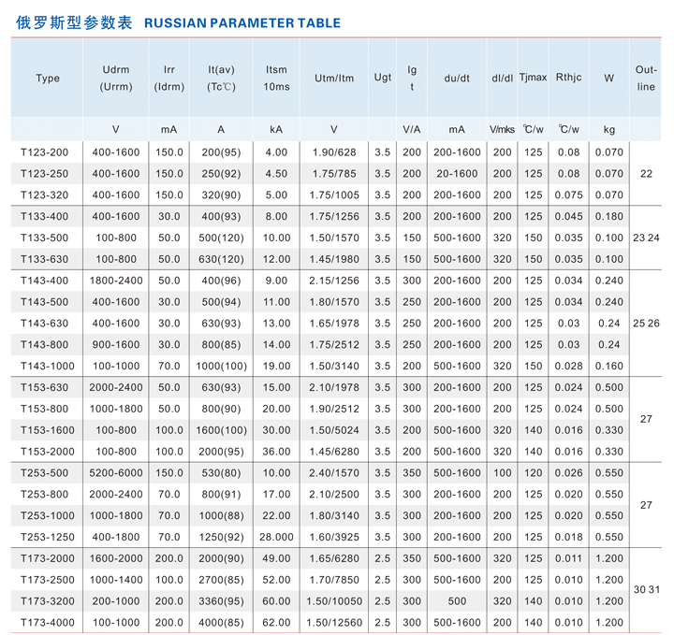
Task: Click the 2.15/1256 Utm/Itm value
Action: (334, 281)
